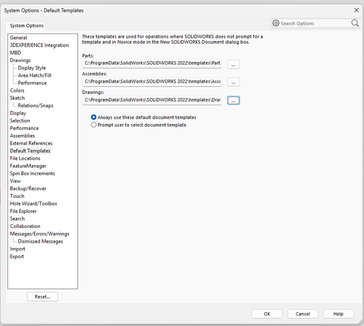Select Touch options
364x326 pixels.
click(17, 196)
